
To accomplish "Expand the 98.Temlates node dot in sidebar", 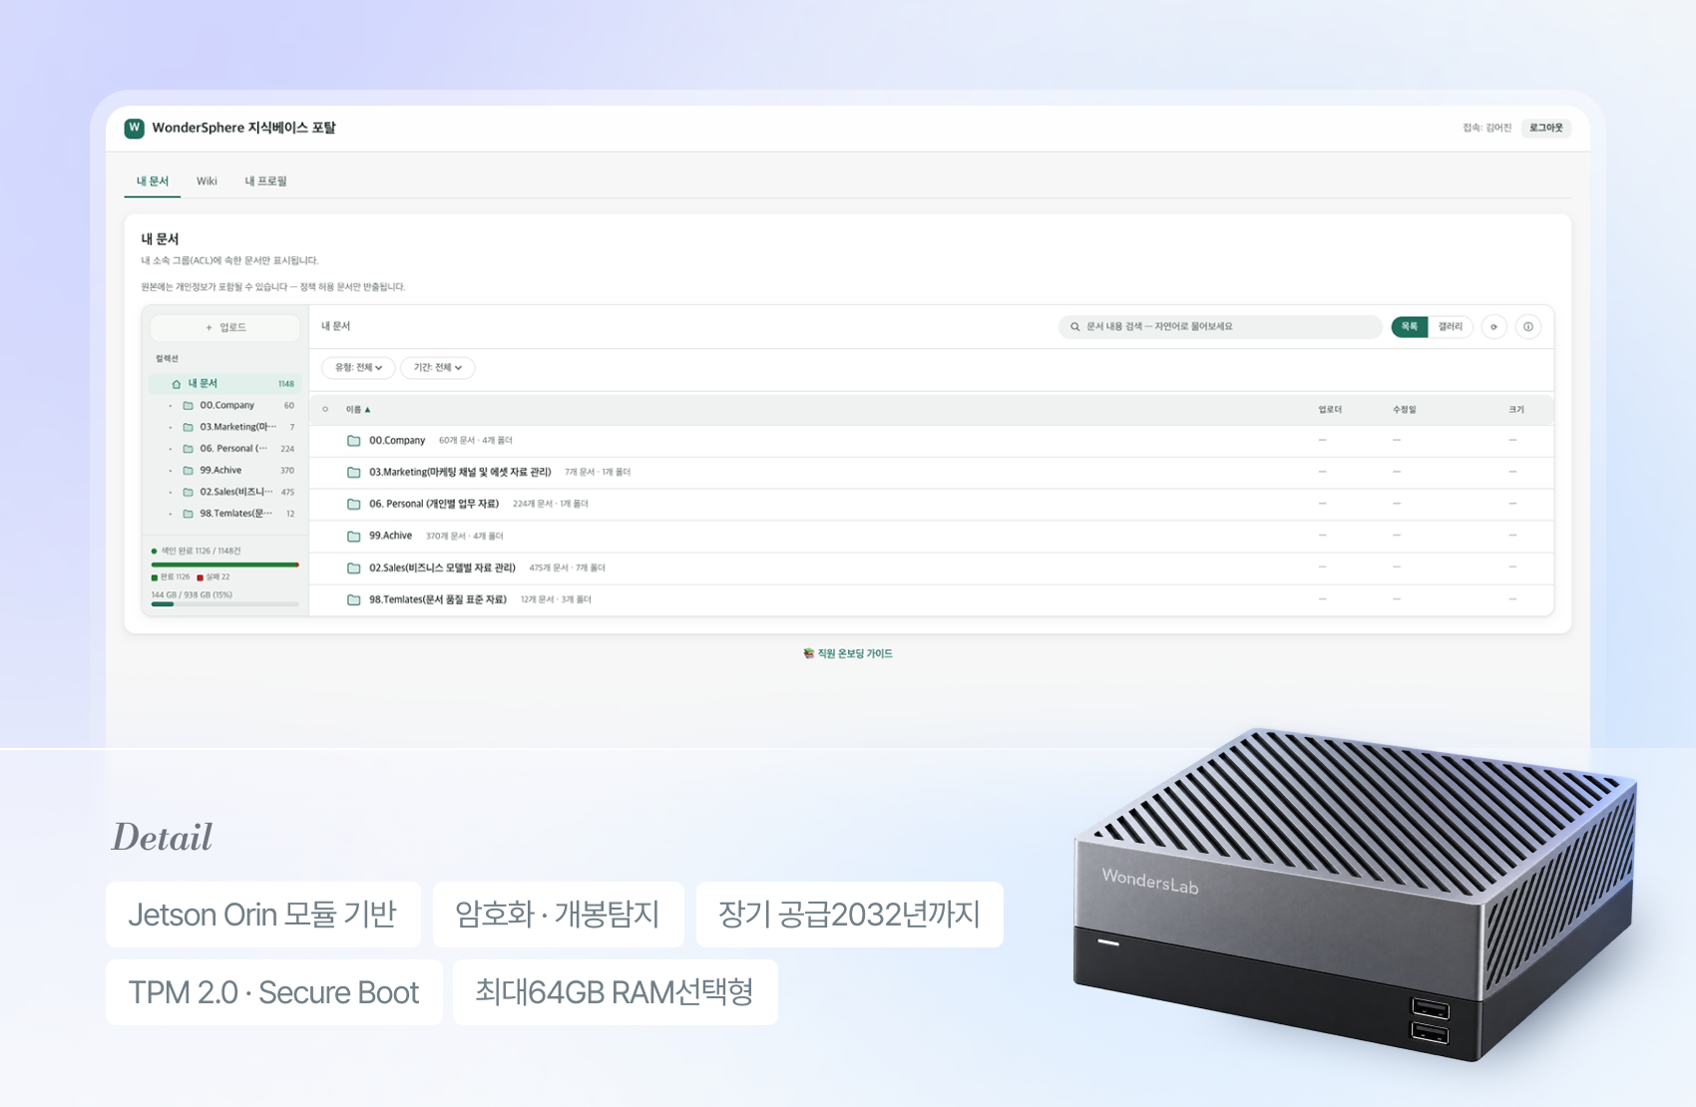I will 171,515.
